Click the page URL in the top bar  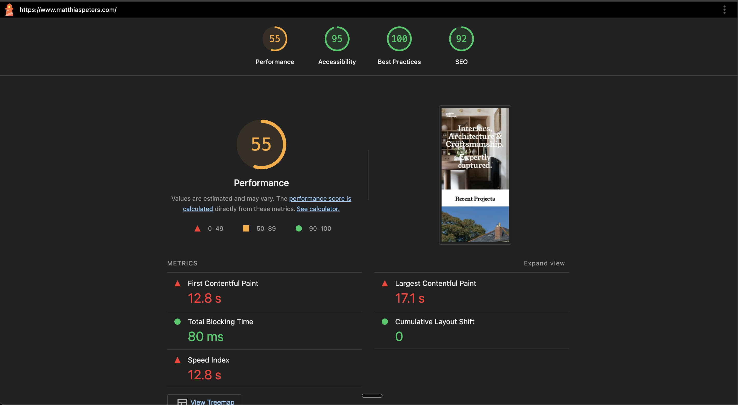[x=68, y=10]
